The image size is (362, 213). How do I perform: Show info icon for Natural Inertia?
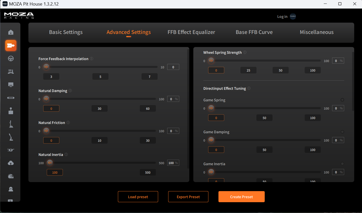click(66, 154)
